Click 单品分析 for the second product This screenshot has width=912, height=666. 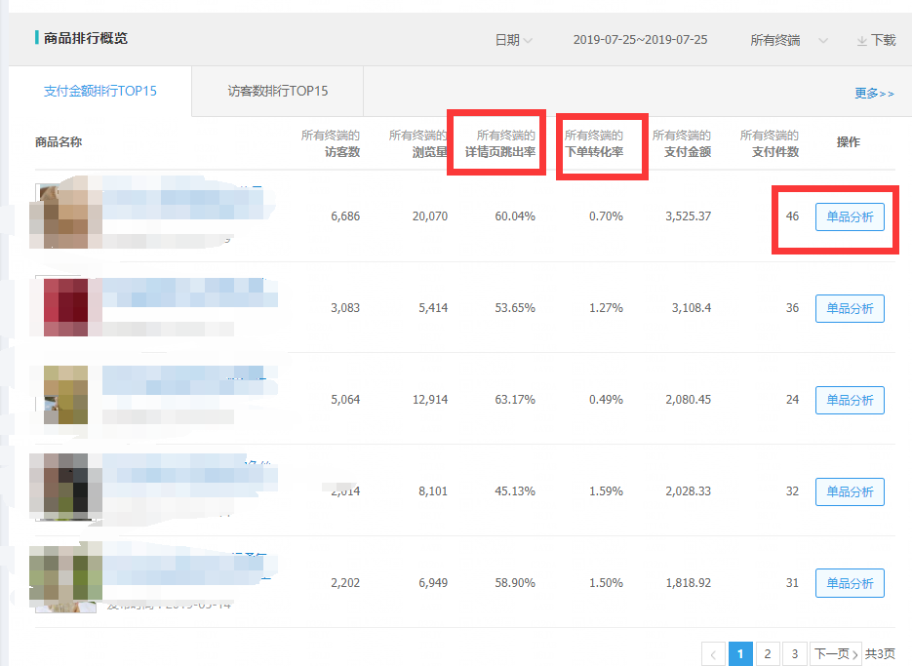tap(850, 308)
